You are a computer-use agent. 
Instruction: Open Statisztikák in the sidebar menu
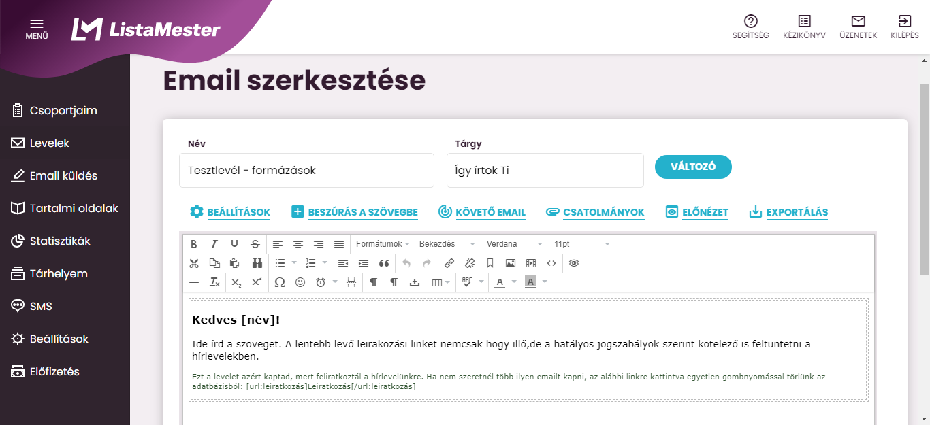60,241
